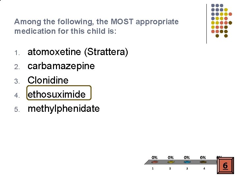Choose the carbamazepine answer option

coord(61,66)
